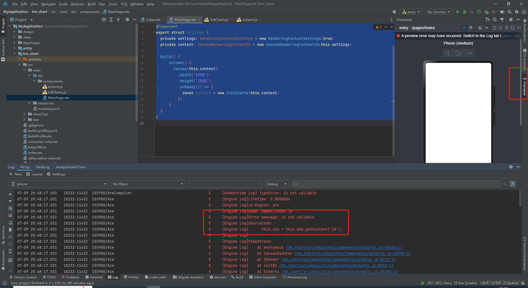Refresh the Previewer panel
Screen dimensions: 528x288
click(x=495, y=20)
